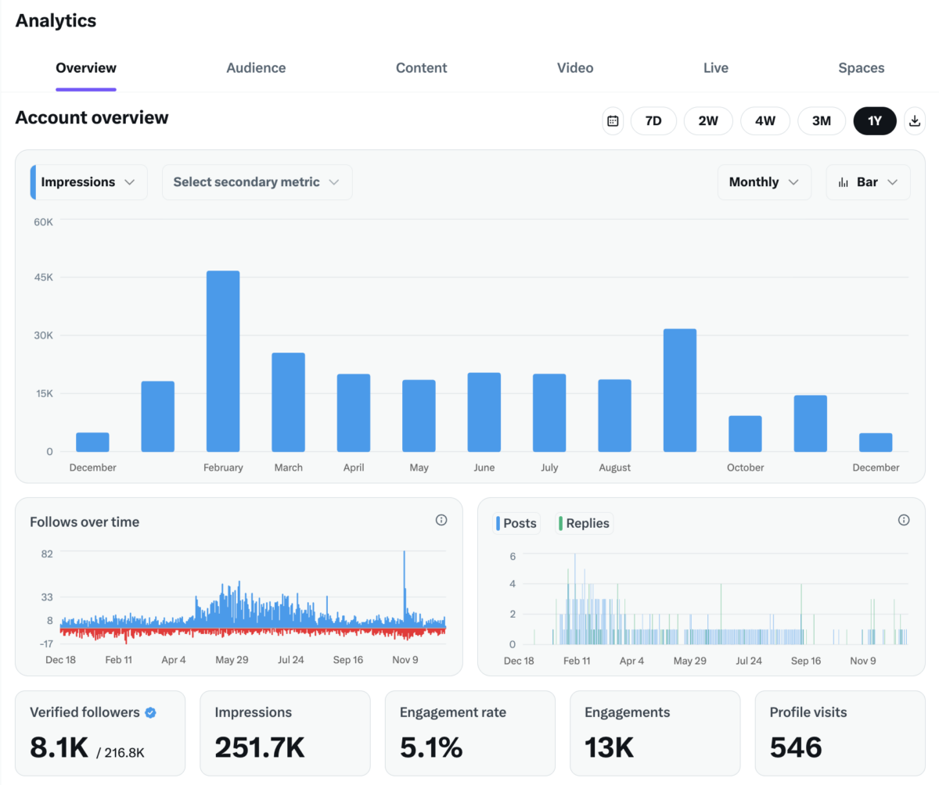Open the date range calendar picker
The image size is (939, 785).
(x=613, y=121)
